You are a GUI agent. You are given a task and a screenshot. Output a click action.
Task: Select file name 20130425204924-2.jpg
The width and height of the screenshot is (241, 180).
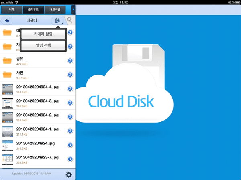[x=37, y=115]
